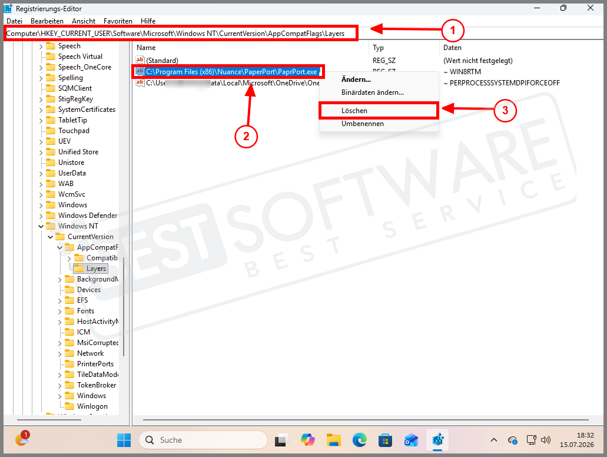Launch Microsoft Store from the taskbar

pos(385,441)
